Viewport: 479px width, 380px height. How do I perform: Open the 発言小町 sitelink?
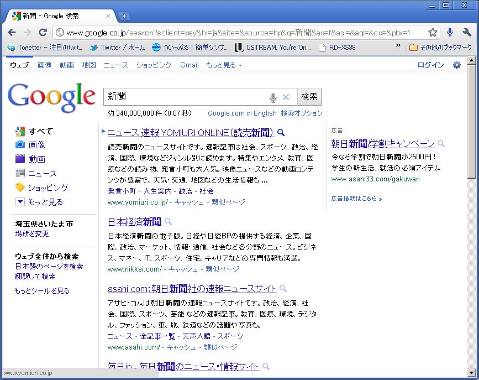pyautogui.click(x=122, y=191)
